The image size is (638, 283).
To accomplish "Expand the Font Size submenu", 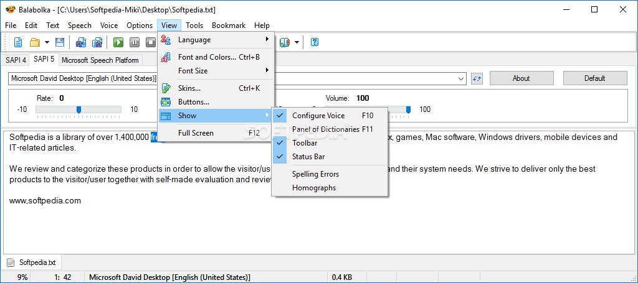I will point(216,71).
